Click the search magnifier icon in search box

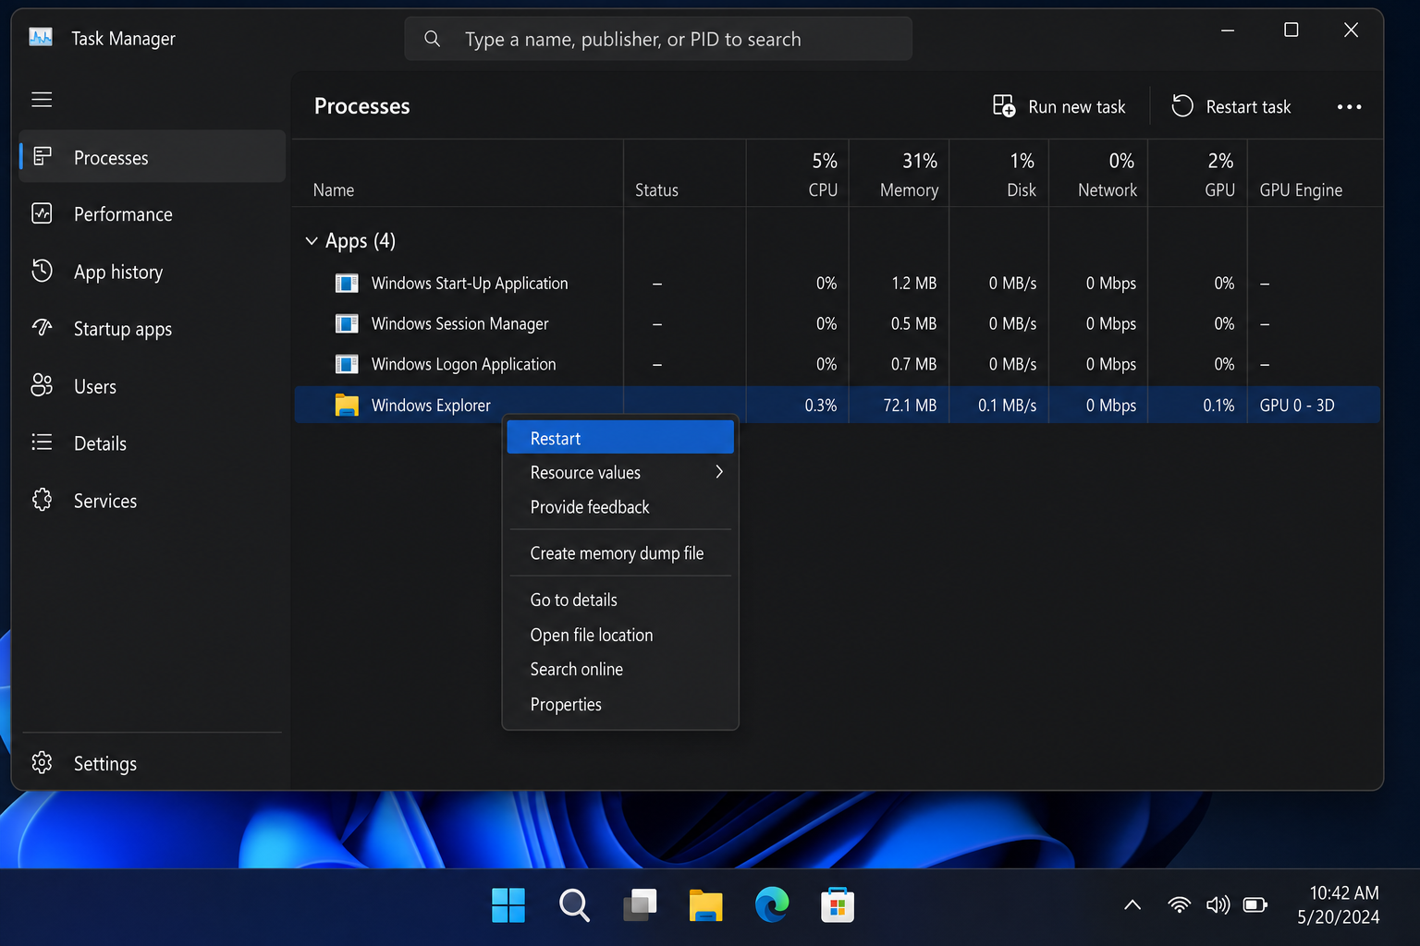pos(432,39)
